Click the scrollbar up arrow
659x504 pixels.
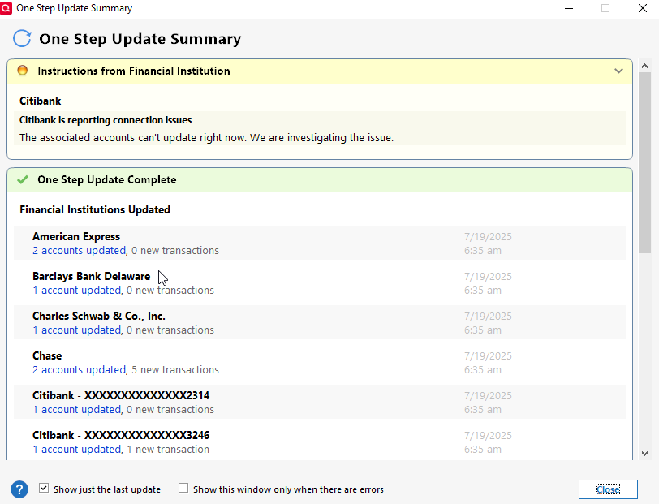(x=644, y=66)
